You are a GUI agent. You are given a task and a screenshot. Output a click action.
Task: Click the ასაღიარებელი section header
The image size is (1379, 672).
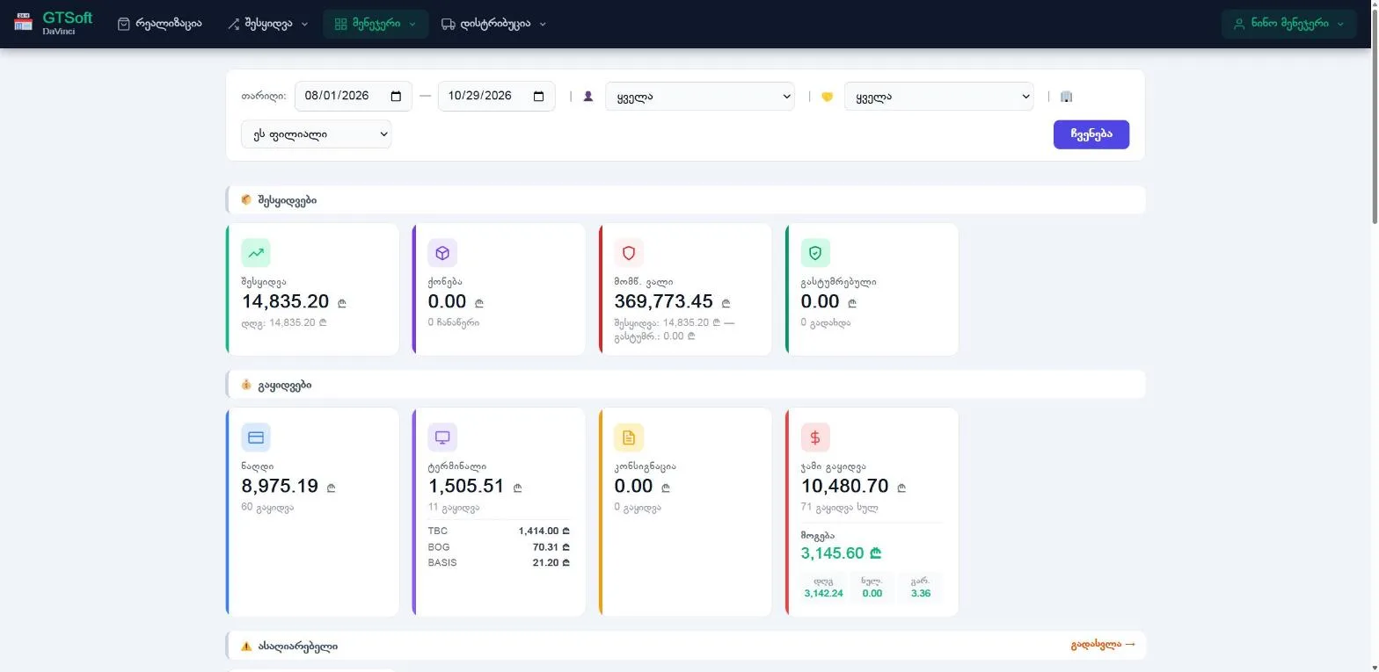pos(686,646)
